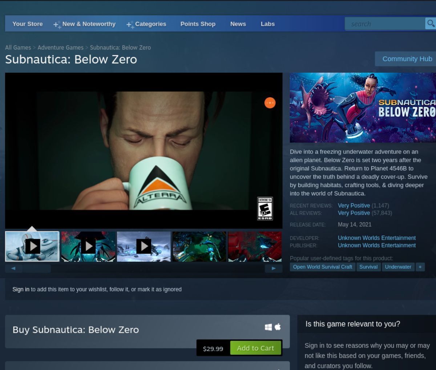Click the Apple macOS platform icon
436x370 pixels.
pos(278,326)
